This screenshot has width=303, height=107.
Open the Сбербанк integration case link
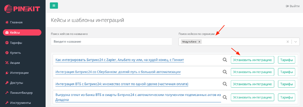[x=118, y=72]
